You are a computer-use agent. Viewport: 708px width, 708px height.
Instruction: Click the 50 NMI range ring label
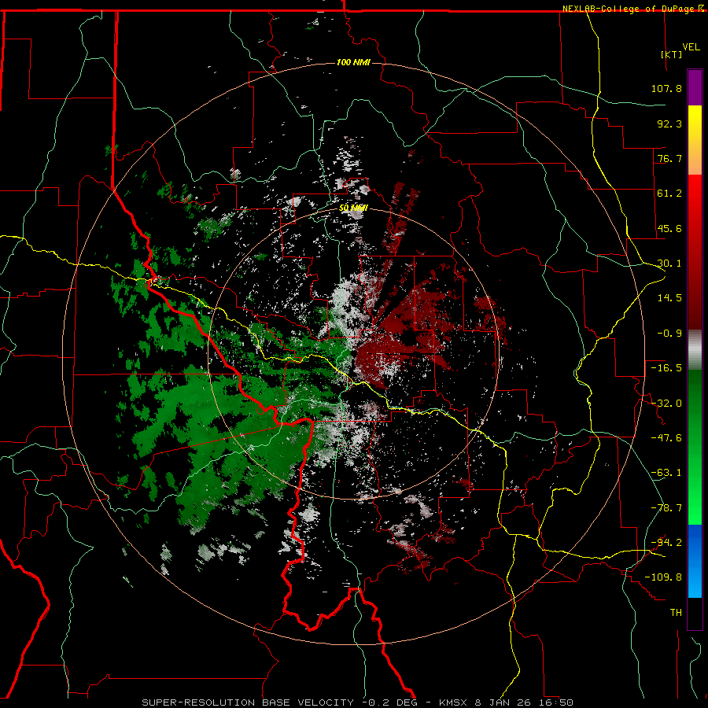coord(353,208)
